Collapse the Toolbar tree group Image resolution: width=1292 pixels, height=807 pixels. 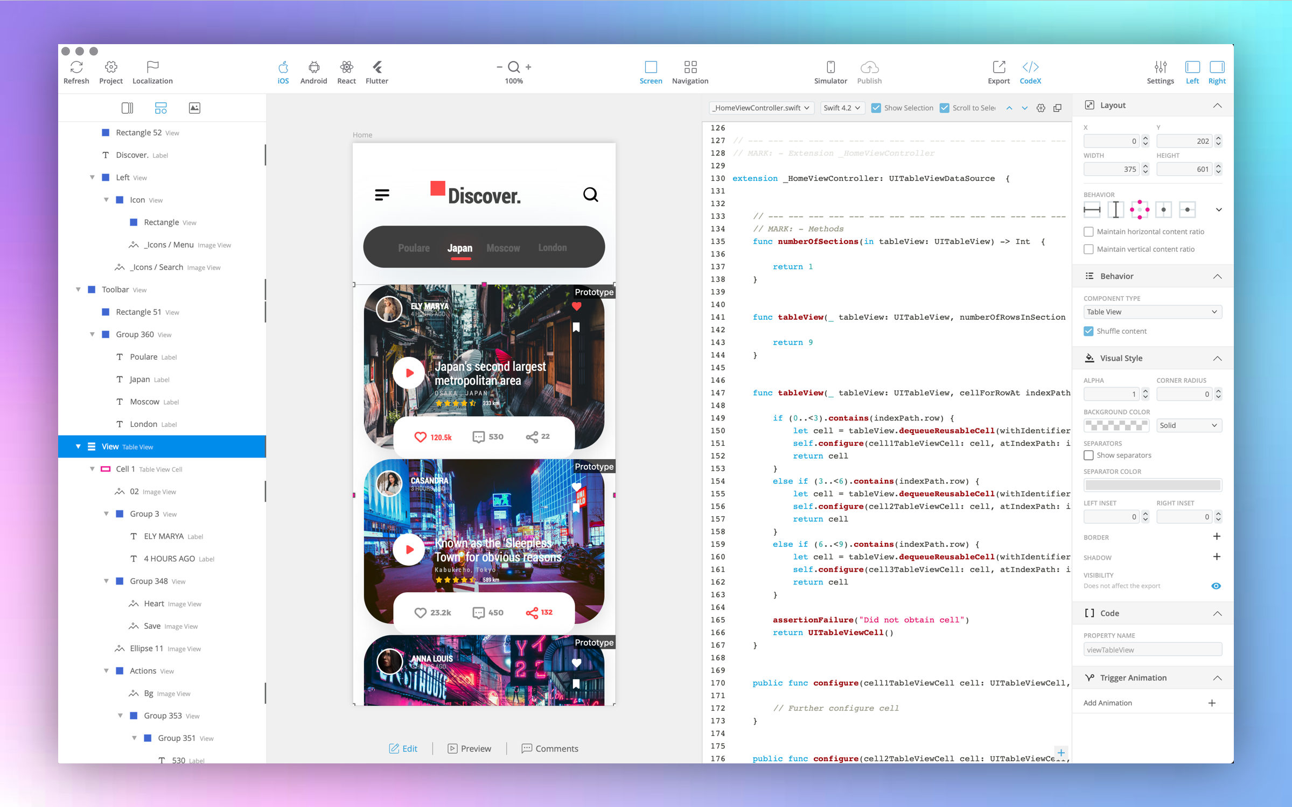79,290
